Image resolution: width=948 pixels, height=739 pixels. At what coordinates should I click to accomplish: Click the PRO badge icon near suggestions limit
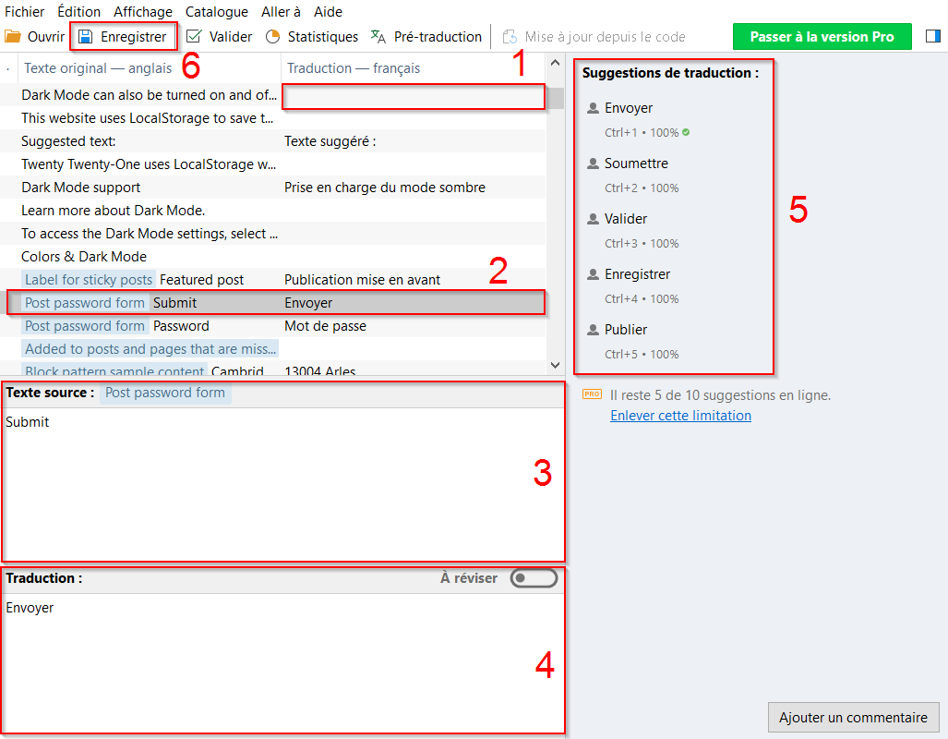click(x=592, y=394)
